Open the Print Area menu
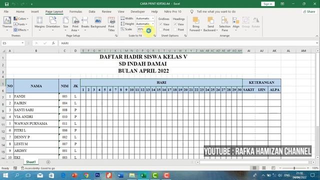320x180 pixels. (x=75, y=24)
